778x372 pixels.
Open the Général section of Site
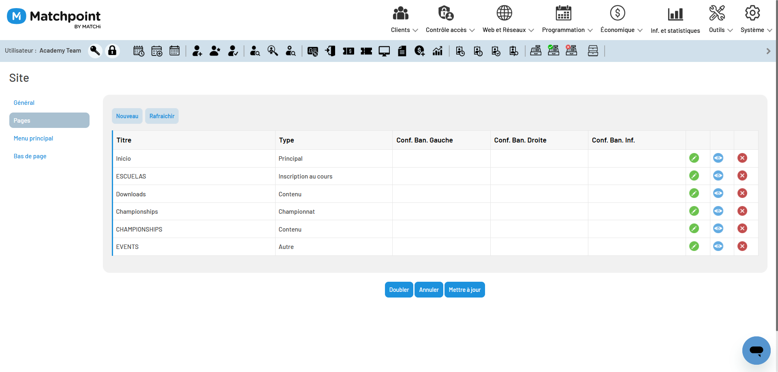click(x=24, y=103)
